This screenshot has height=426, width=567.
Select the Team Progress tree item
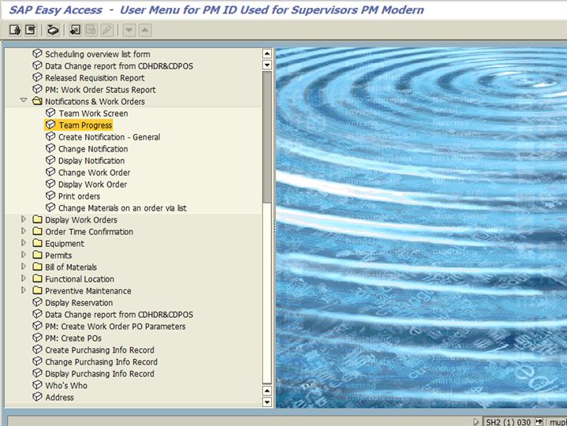pyautogui.click(x=85, y=125)
